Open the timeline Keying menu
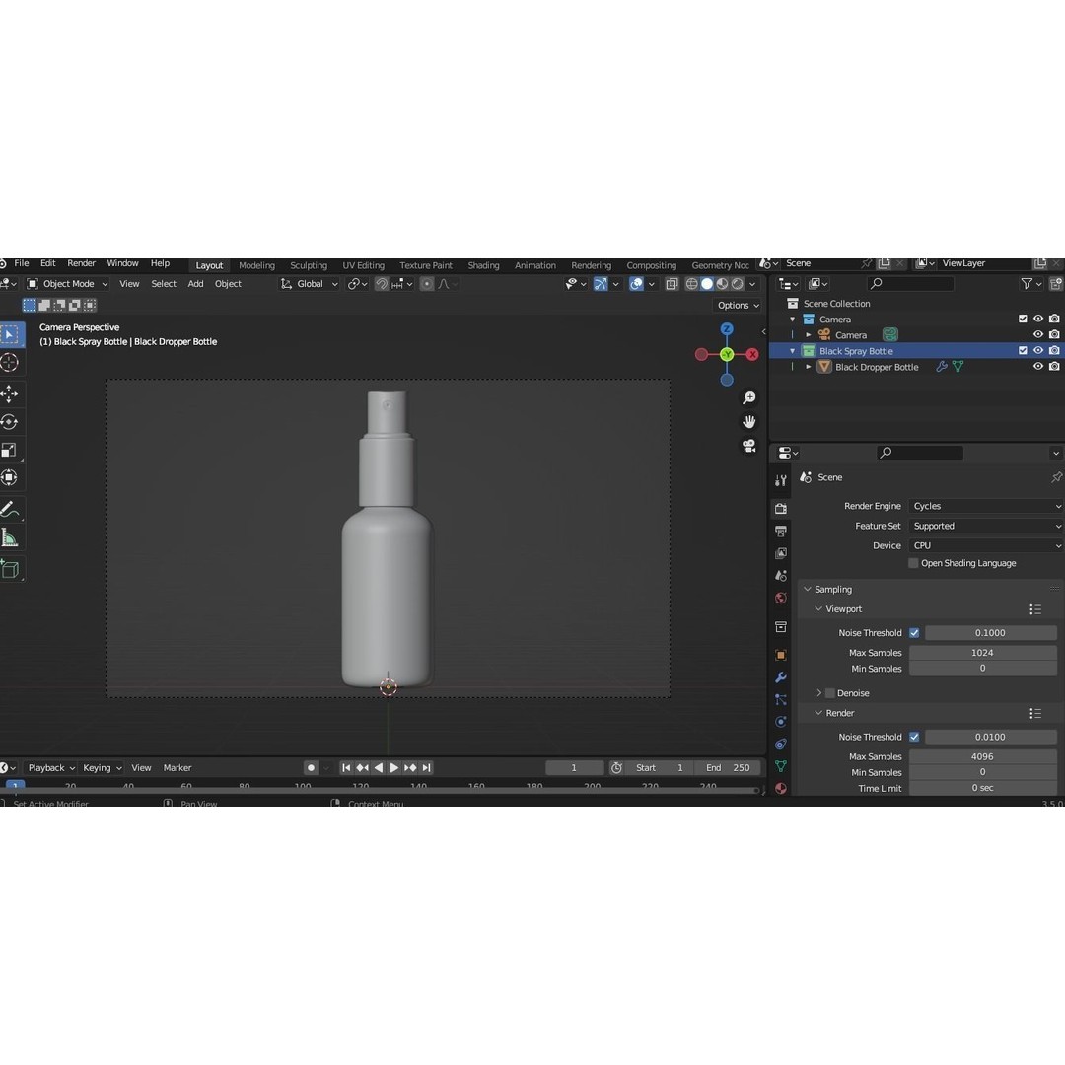This screenshot has width=1065, height=1065. [x=102, y=768]
